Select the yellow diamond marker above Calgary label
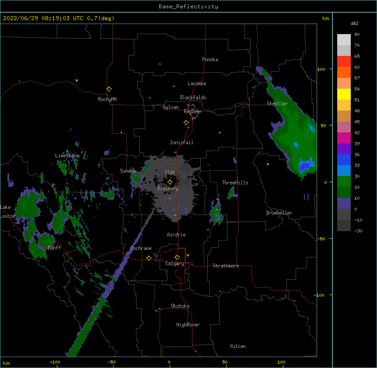Image resolution: width=377 pixels, height=368 pixels. tap(177, 257)
